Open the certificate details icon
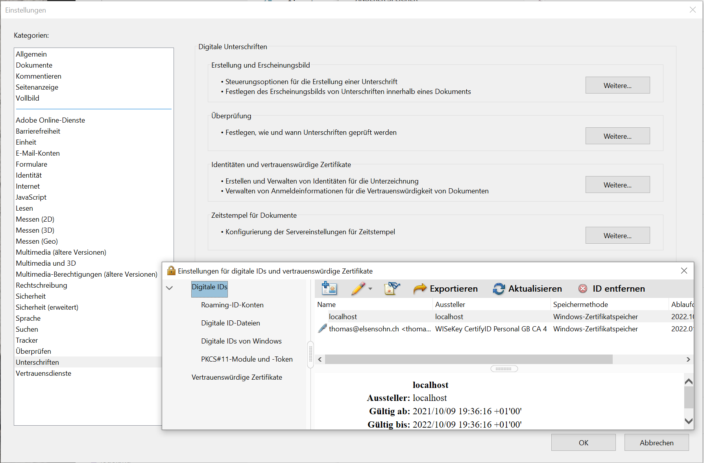The width and height of the screenshot is (704, 463). [x=392, y=288]
